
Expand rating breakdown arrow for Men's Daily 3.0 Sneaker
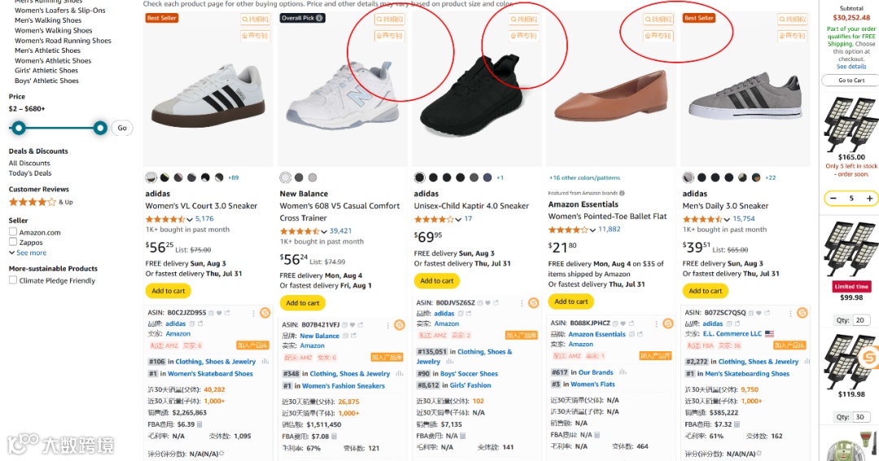pyautogui.click(x=727, y=219)
